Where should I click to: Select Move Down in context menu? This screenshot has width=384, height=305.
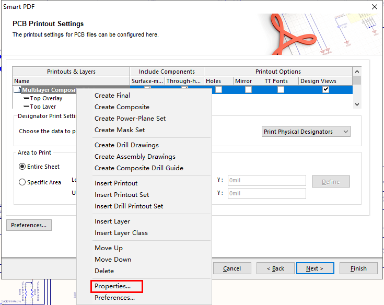(x=113, y=260)
